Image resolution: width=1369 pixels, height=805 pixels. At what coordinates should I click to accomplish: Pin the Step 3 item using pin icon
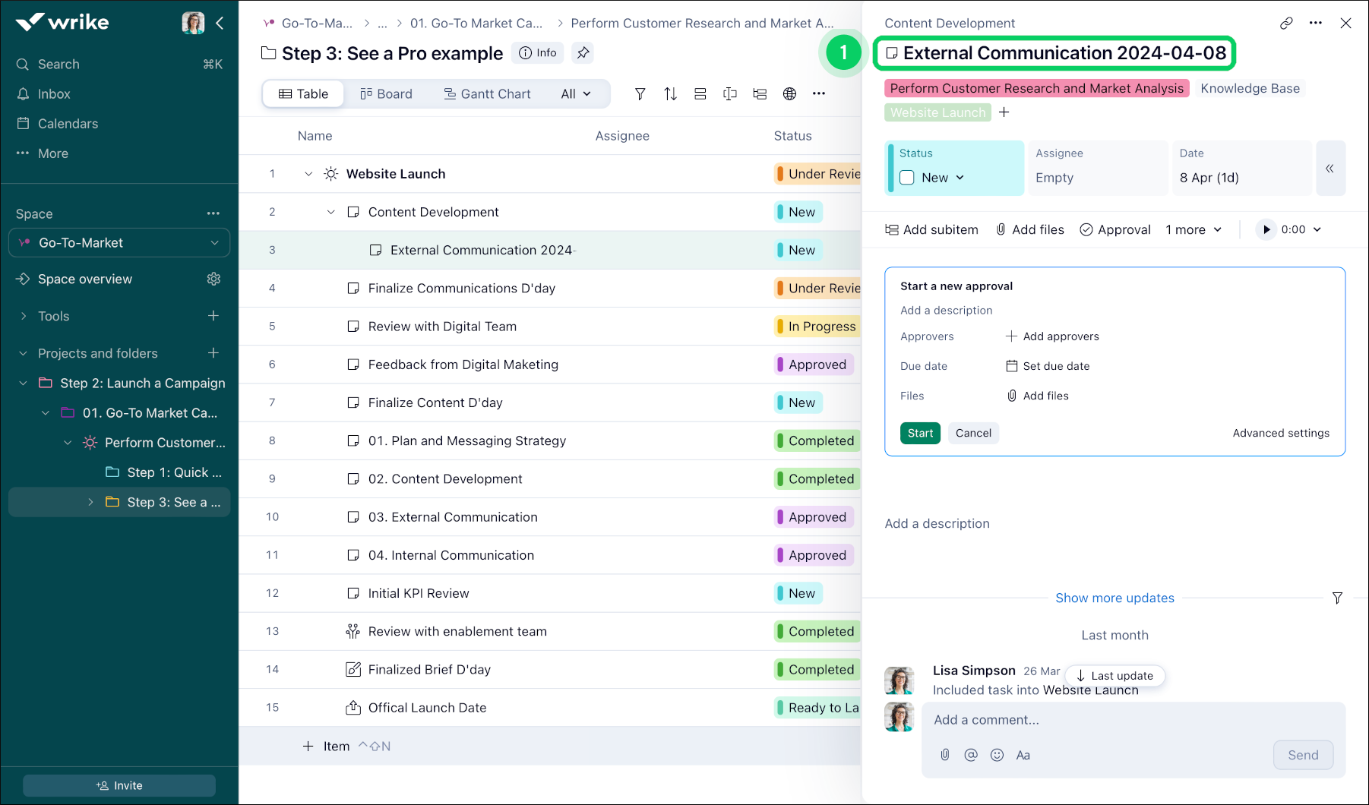(x=583, y=53)
